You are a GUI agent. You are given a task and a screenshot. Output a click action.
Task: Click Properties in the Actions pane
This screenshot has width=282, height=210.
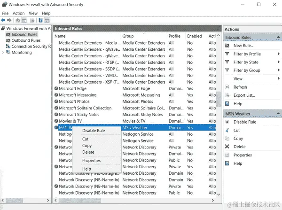[243, 155]
